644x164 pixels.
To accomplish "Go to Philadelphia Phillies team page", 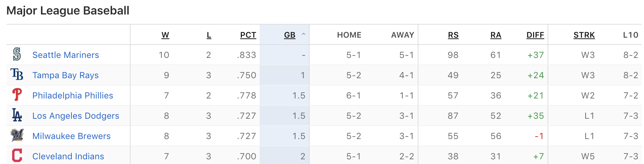I will [73, 96].
